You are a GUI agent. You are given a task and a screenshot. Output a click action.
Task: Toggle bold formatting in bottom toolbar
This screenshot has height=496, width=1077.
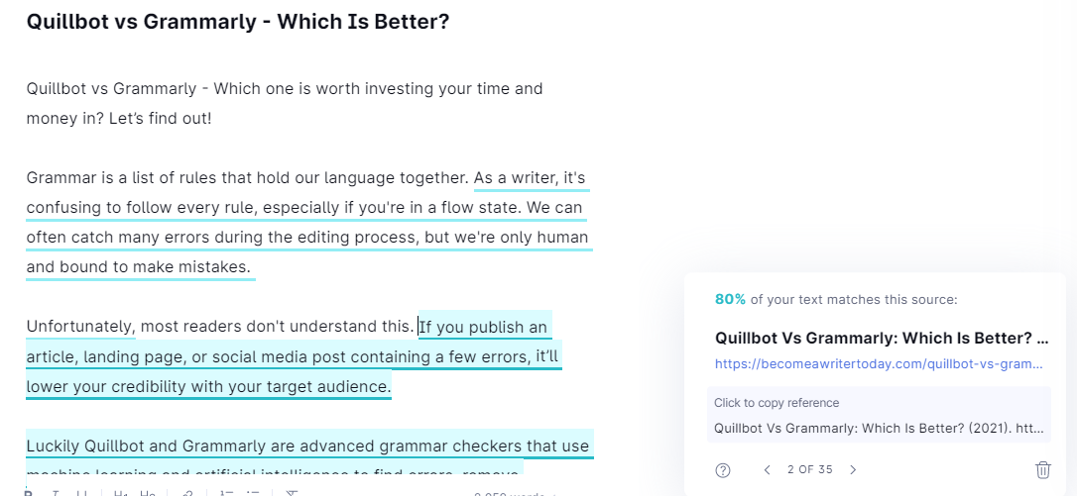(29, 493)
